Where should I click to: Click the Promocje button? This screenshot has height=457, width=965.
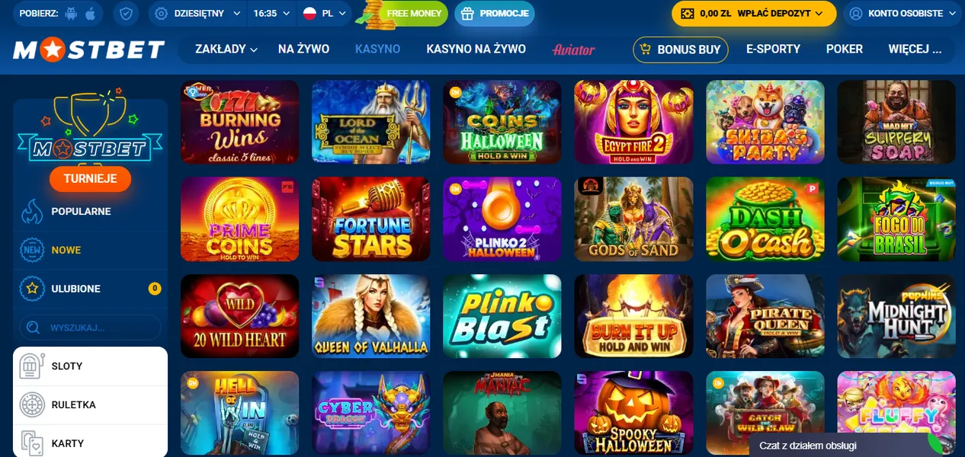pyautogui.click(x=495, y=14)
